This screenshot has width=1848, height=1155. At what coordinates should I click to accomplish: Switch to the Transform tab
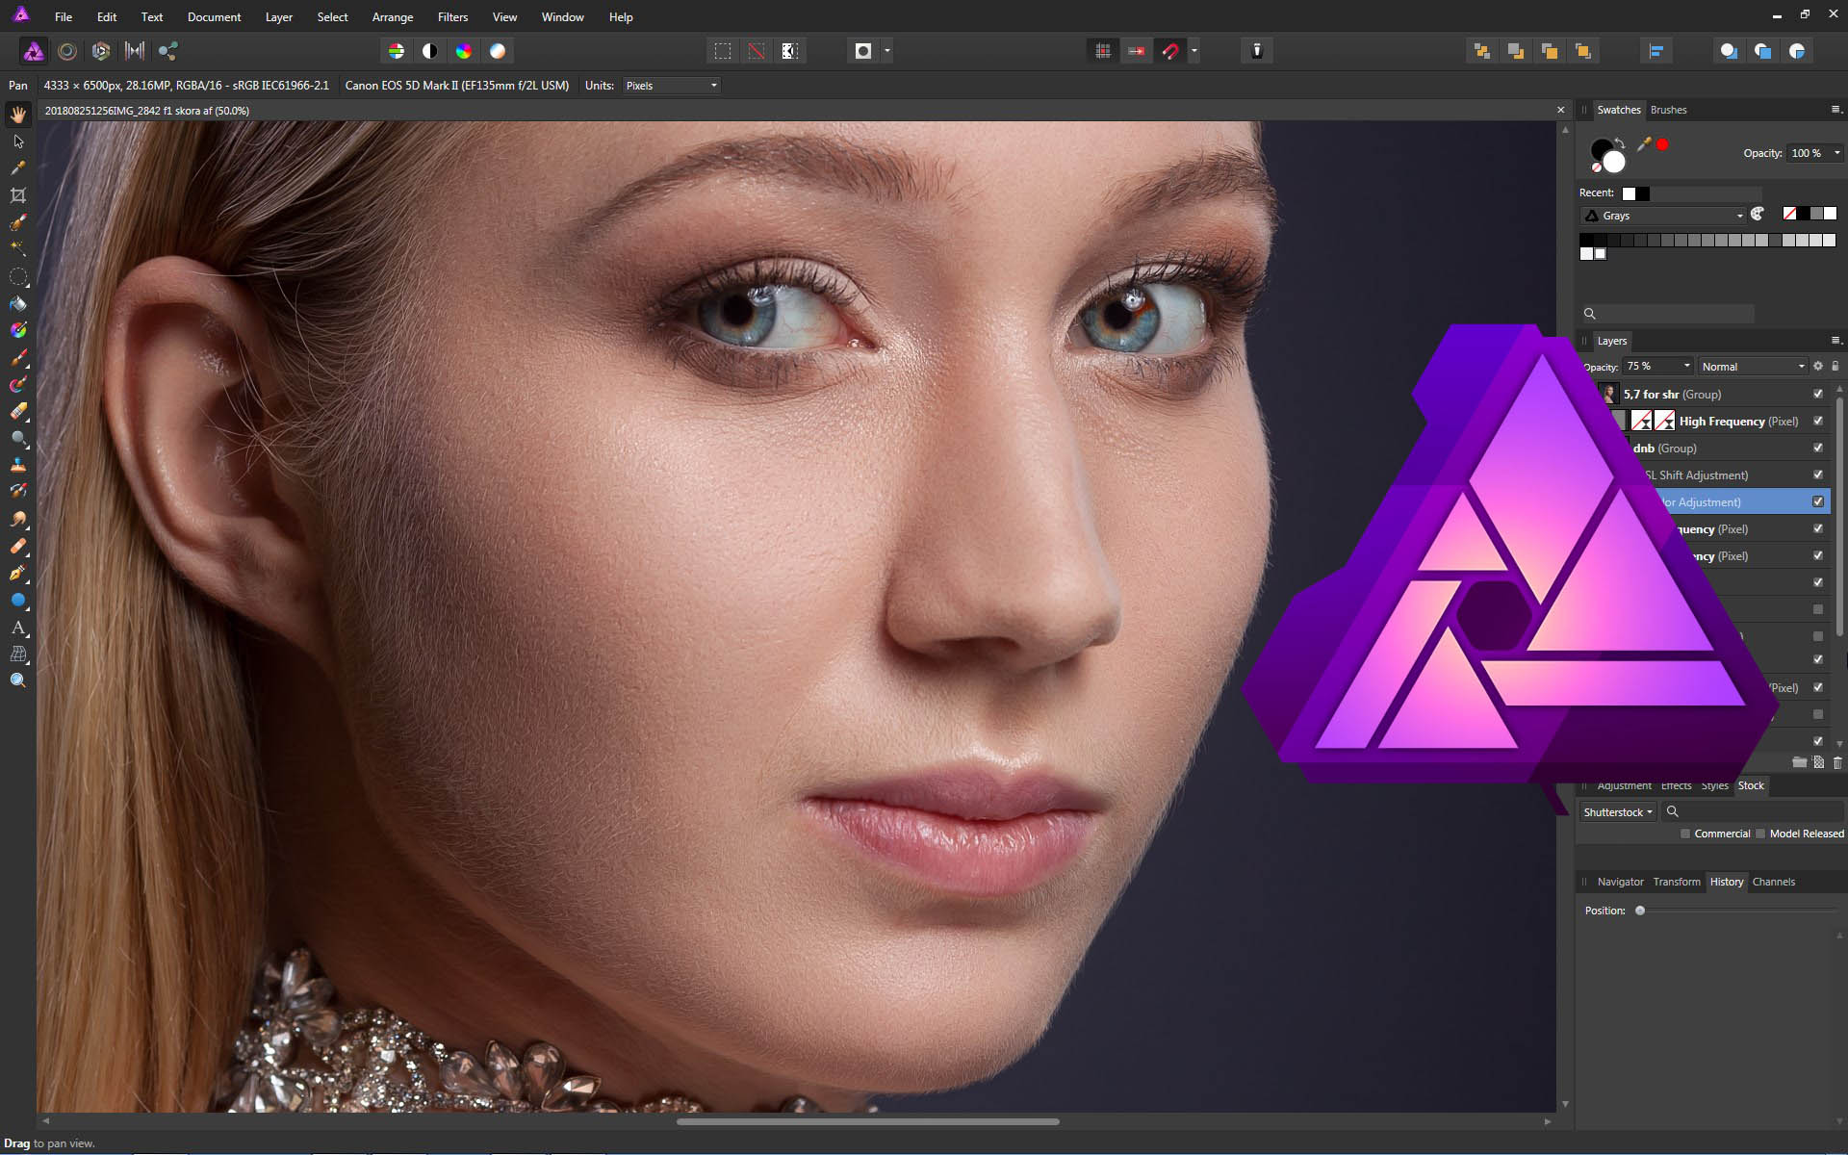pyautogui.click(x=1677, y=882)
